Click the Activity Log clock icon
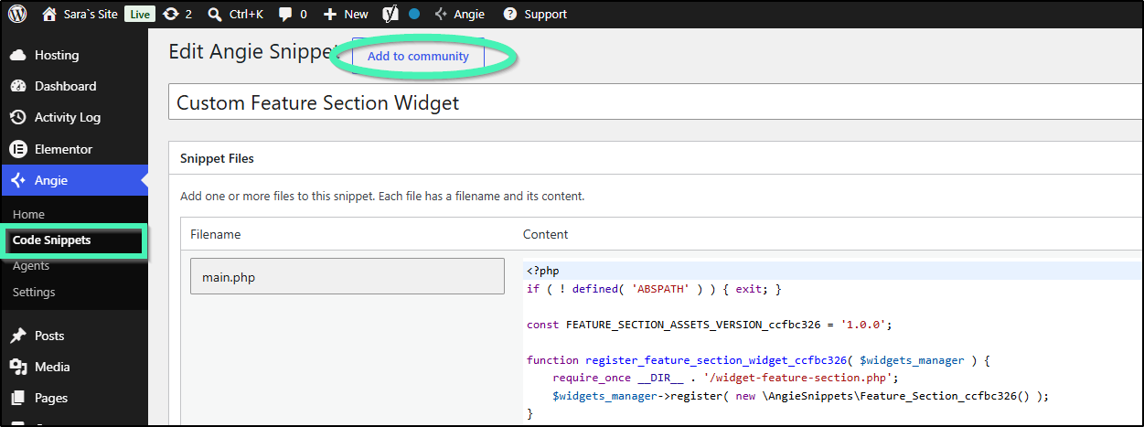The width and height of the screenshot is (1144, 427). pyautogui.click(x=17, y=117)
